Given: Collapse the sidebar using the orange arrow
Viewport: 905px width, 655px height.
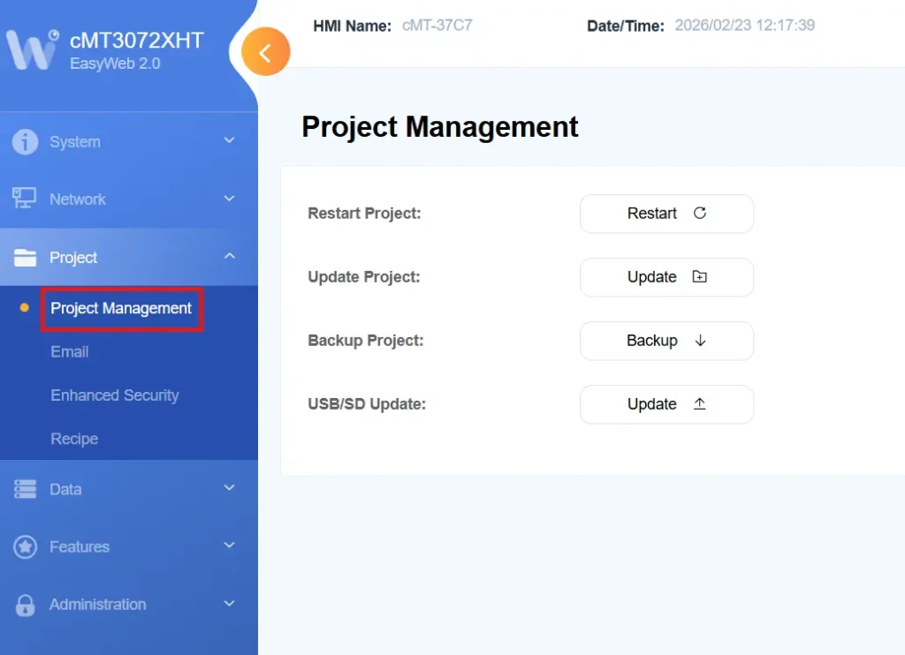Looking at the screenshot, I should [264, 51].
